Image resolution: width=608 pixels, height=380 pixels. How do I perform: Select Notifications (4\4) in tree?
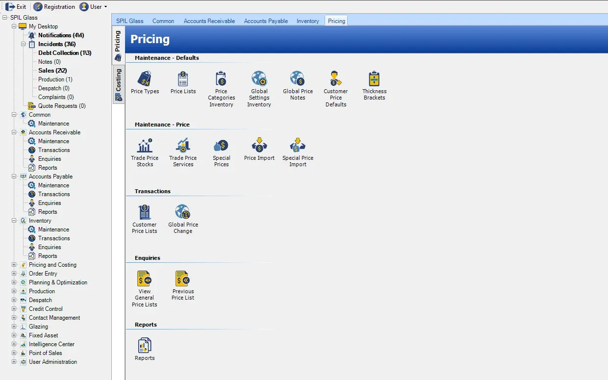coord(61,35)
